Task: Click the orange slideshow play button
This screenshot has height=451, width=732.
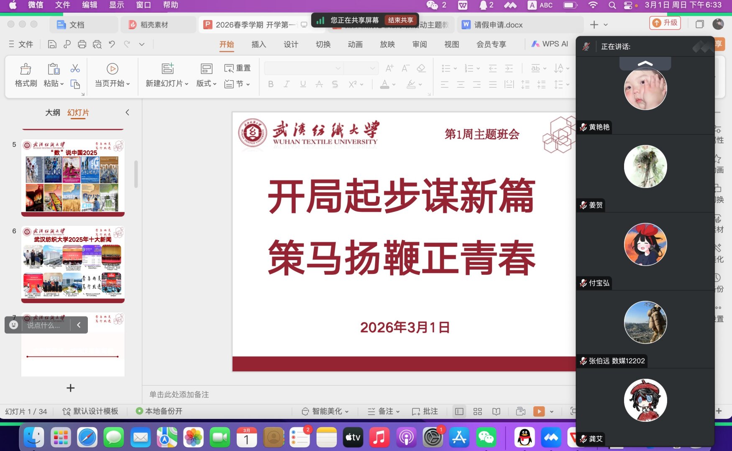Action: (539, 411)
